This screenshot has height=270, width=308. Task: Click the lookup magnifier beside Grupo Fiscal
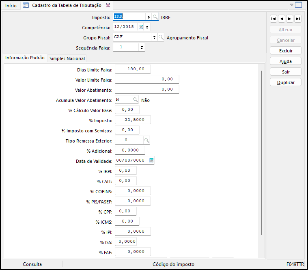click(x=161, y=37)
